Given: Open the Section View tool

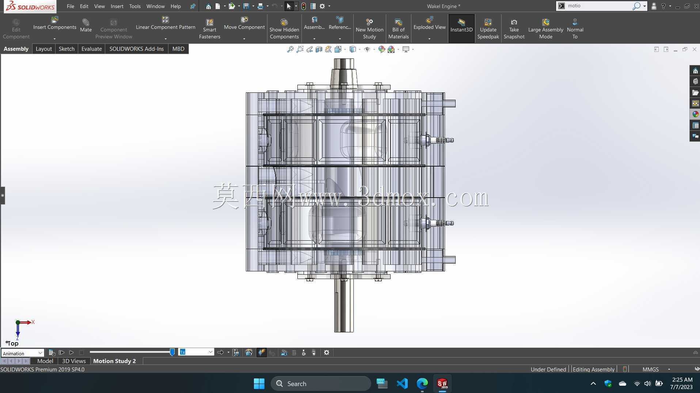Looking at the screenshot, I should tap(319, 49).
